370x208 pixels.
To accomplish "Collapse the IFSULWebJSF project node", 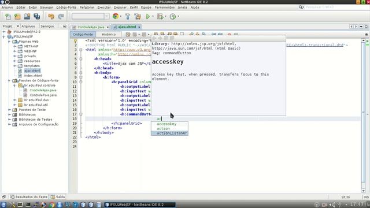I will pos(4,36).
